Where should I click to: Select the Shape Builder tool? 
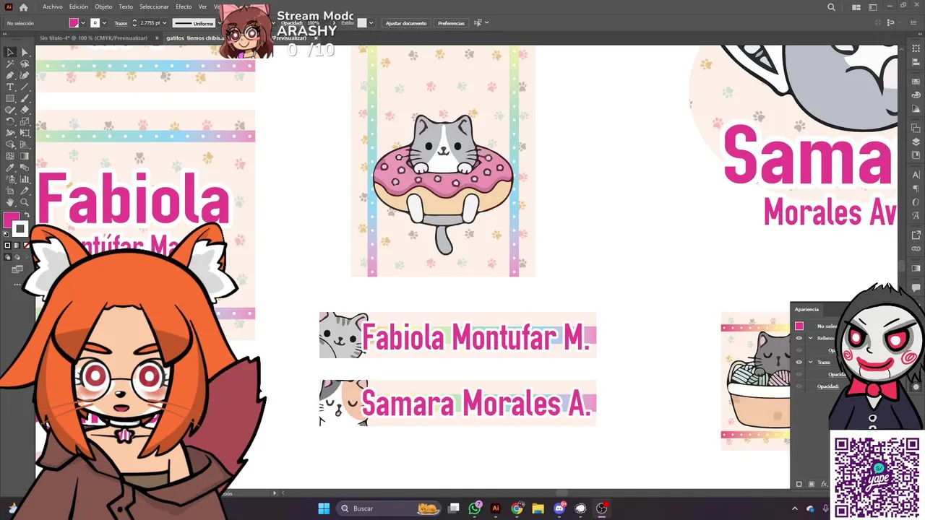(x=10, y=144)
